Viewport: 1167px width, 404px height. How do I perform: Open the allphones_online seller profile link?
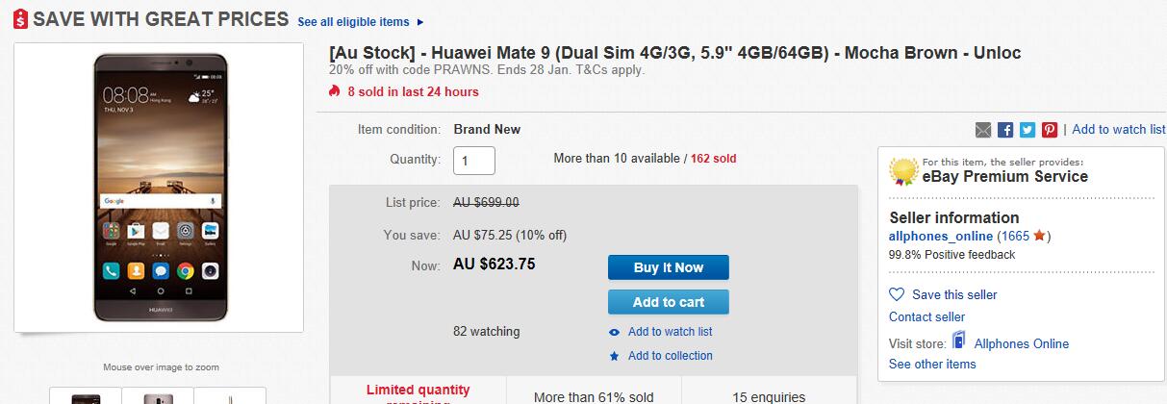click(x=941, y=236)
